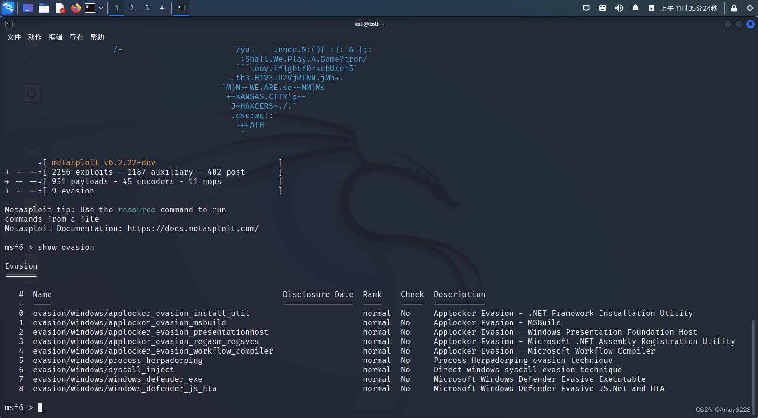Click the keyboard tray icon
The width and height of the screenshot is (758, 418).
[602, 8]
